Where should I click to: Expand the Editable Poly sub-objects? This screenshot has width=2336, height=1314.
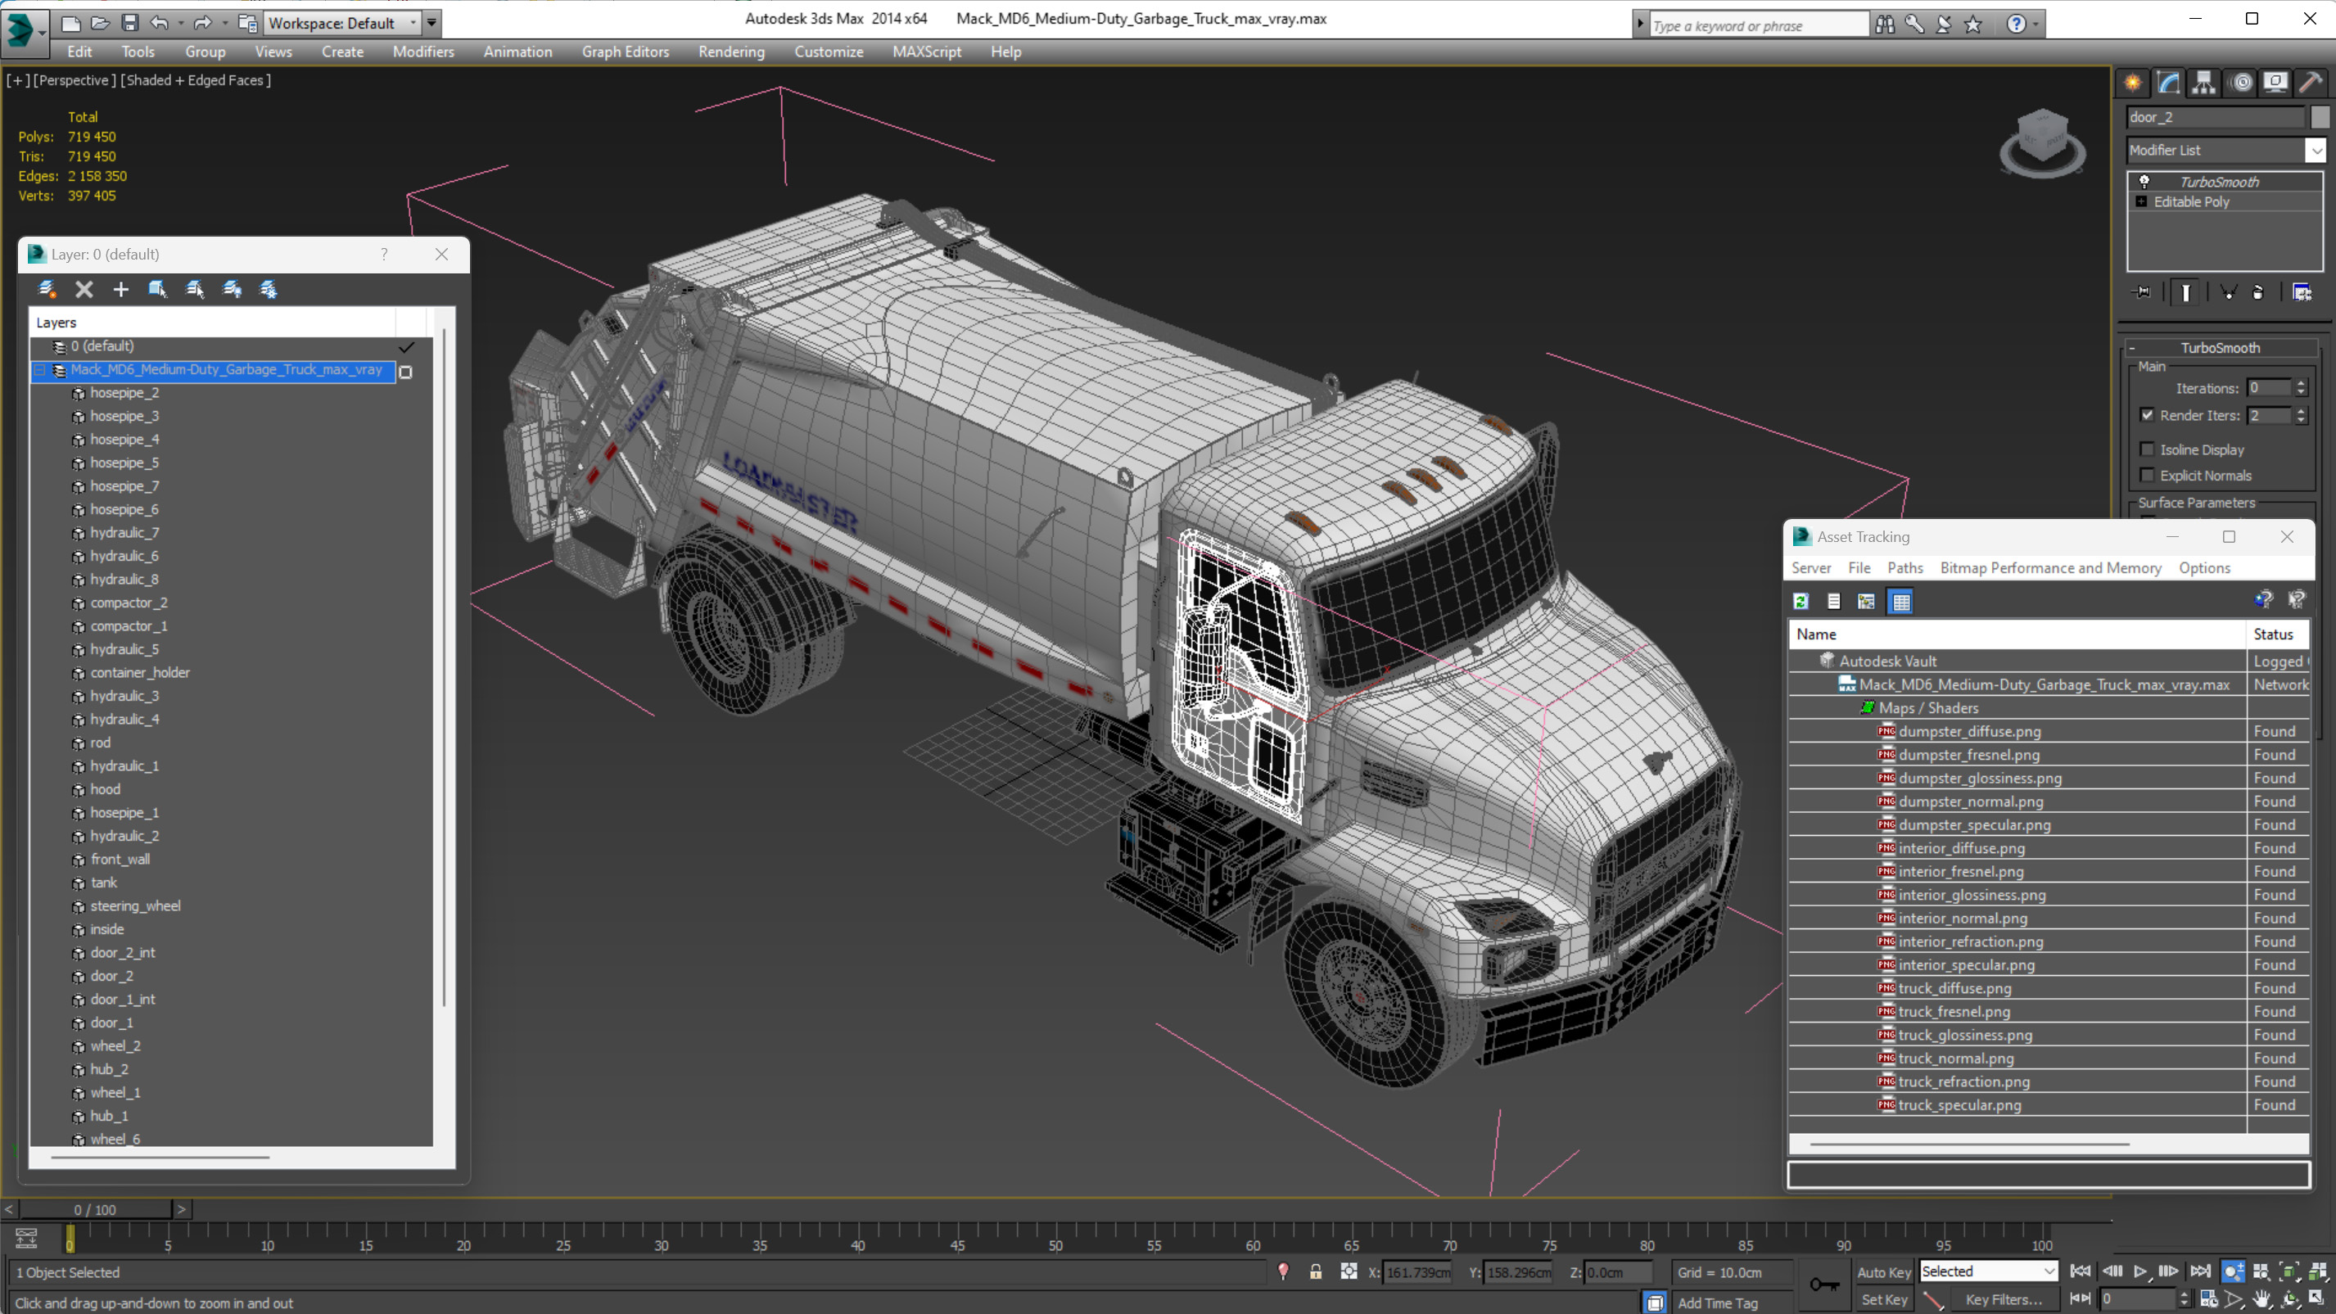point(2141,201)
